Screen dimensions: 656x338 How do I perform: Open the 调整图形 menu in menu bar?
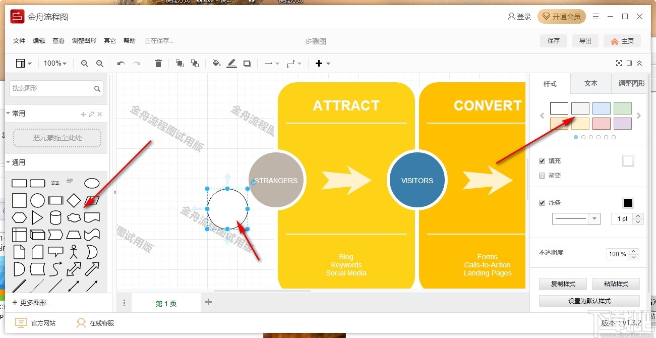pyautogui.click(x=84, y=41)
